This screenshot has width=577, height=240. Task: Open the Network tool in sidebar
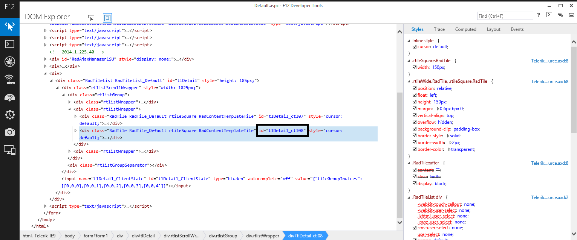tap(10, 79)
